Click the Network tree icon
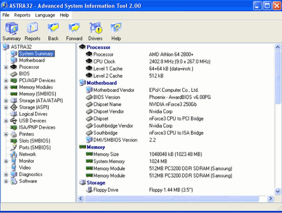The width and height of the screenshot is (282, 213). point(14,154)
